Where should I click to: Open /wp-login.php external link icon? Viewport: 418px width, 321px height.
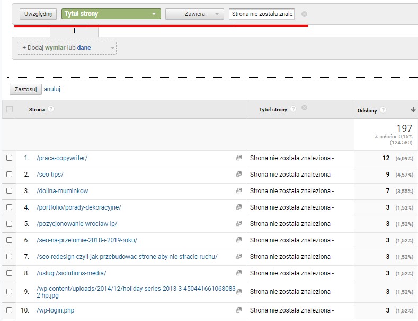(x=239, y=310)
